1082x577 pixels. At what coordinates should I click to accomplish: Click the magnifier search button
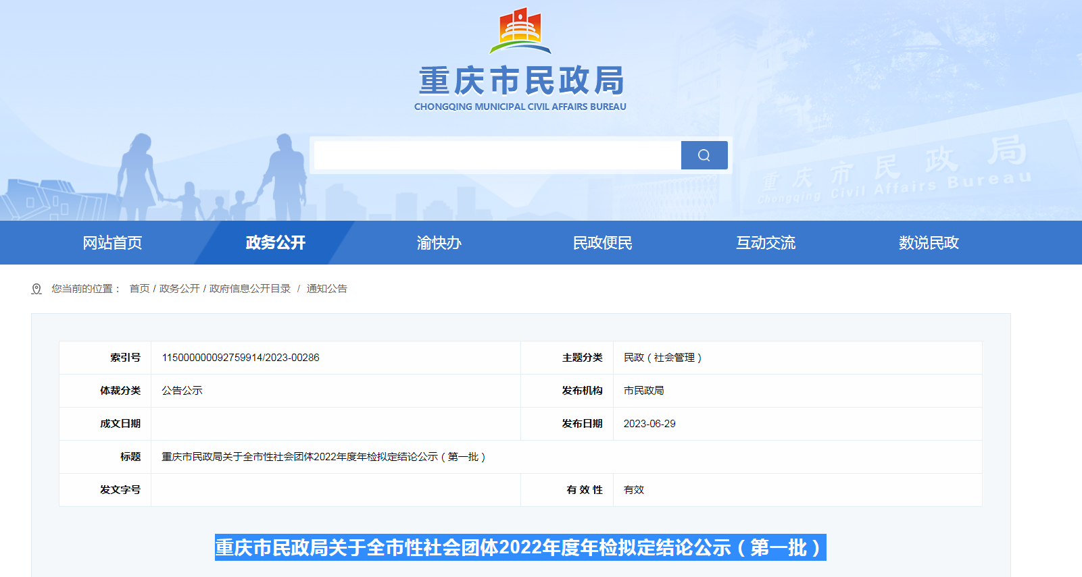704,155
